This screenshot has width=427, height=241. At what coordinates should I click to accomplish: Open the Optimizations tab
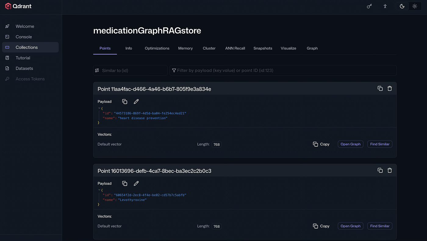[157, 48]
